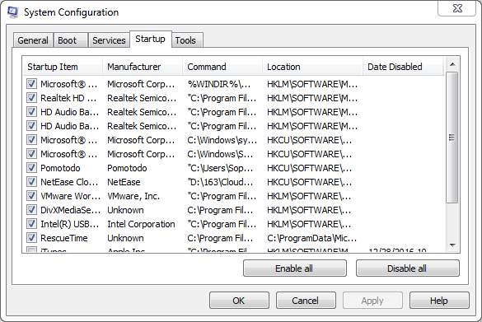Toggle the VMware Workstation startup checkbox

(x=31, y=196)
